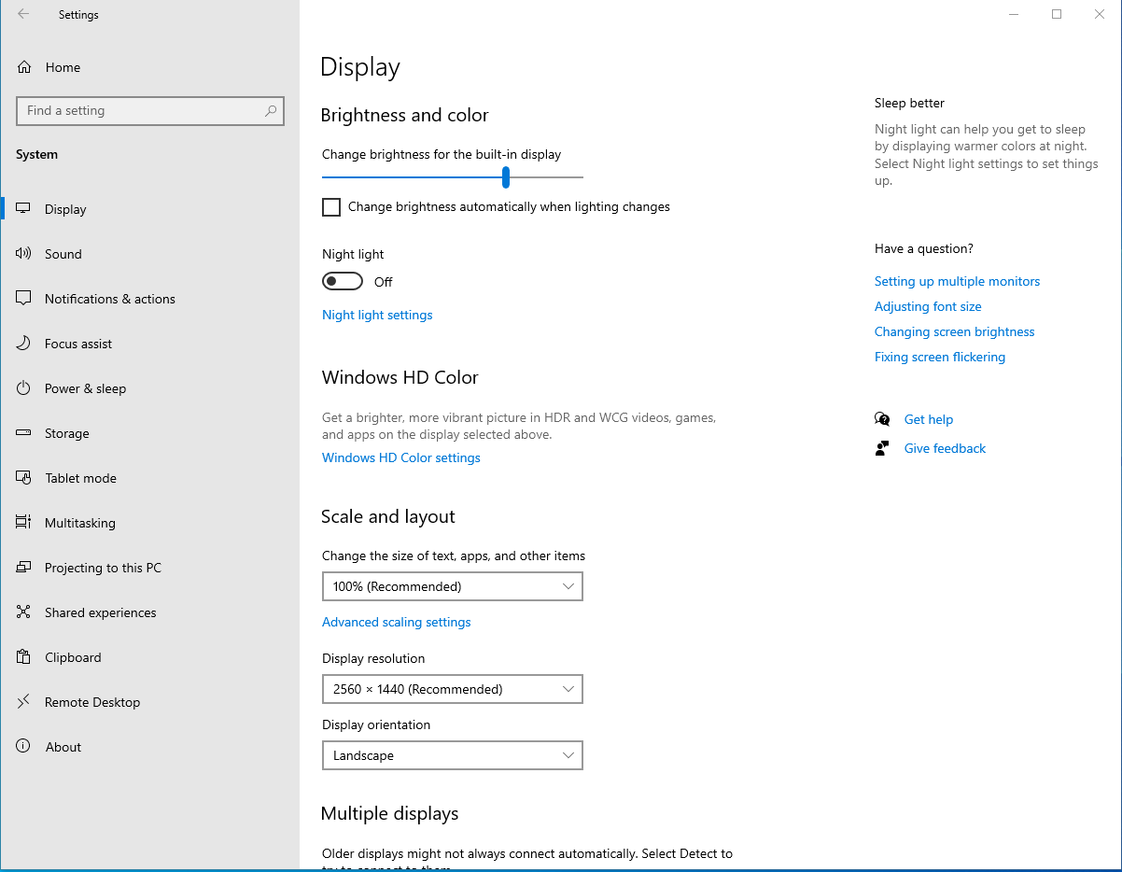Select About in the sidebar
The image size is (1122, 872).
click(x=149, y=747)
